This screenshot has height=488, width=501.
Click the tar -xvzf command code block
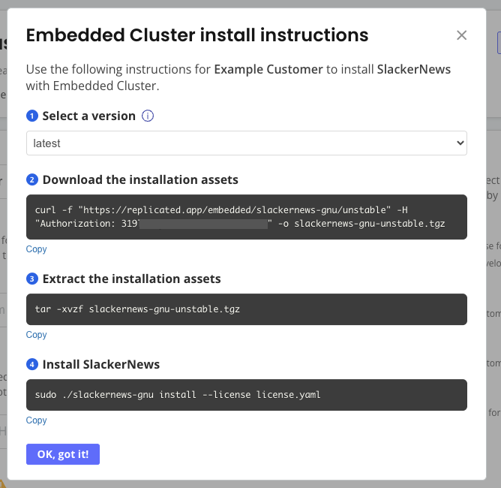point(246,309)
